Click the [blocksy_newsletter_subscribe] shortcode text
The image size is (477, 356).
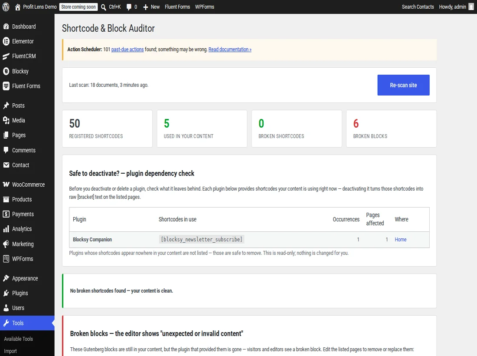202,239
